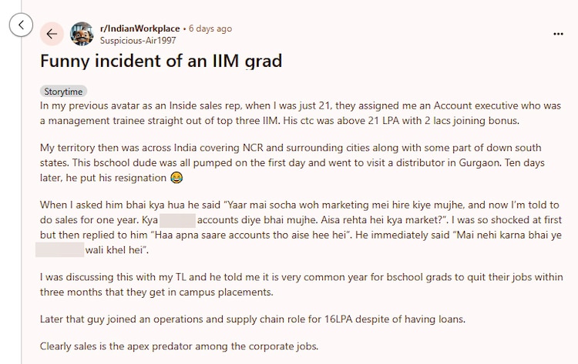The width and height of the screenshot is (578, 364).
Task: Go back using the back arrow
Action: point(52,34)
